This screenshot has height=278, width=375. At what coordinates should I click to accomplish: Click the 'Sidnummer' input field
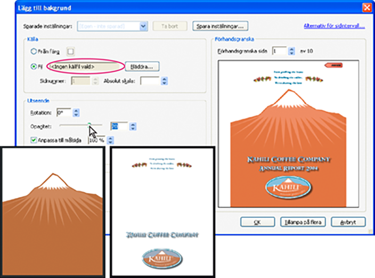(80, 81)
